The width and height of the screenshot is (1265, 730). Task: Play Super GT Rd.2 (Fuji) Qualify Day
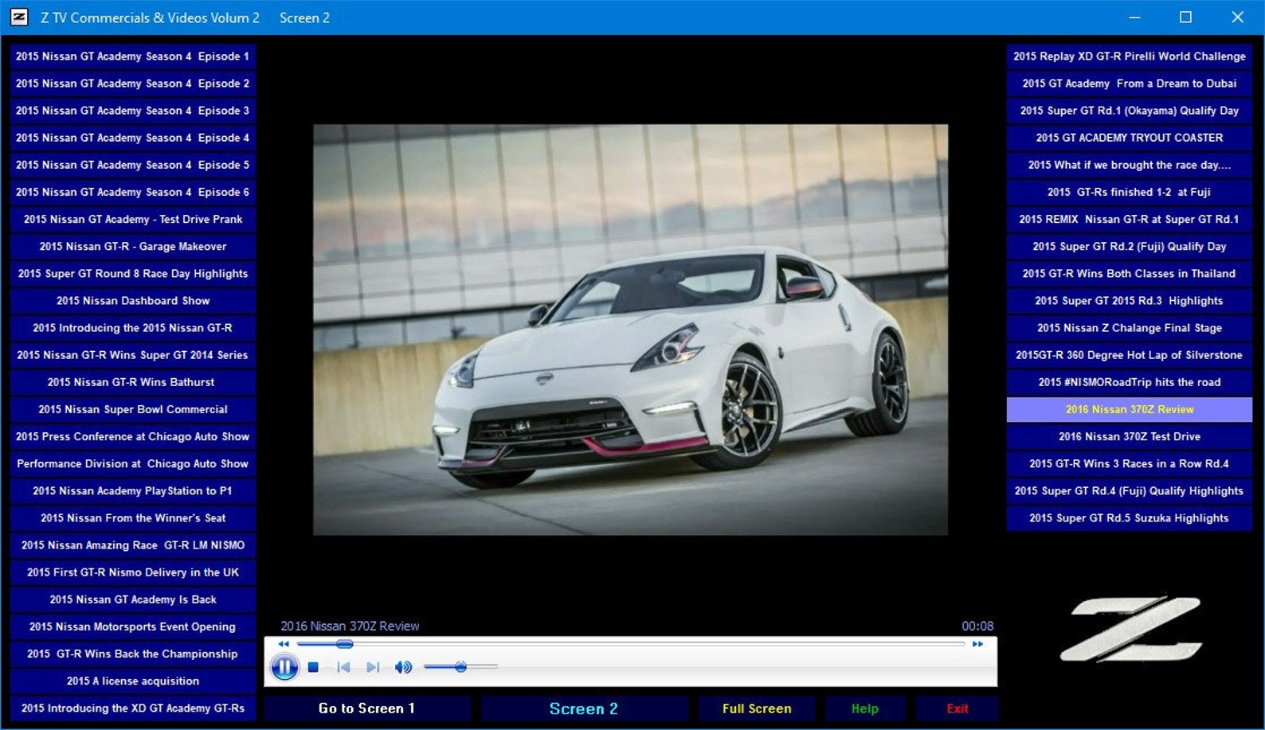[x=1130, y=247]
